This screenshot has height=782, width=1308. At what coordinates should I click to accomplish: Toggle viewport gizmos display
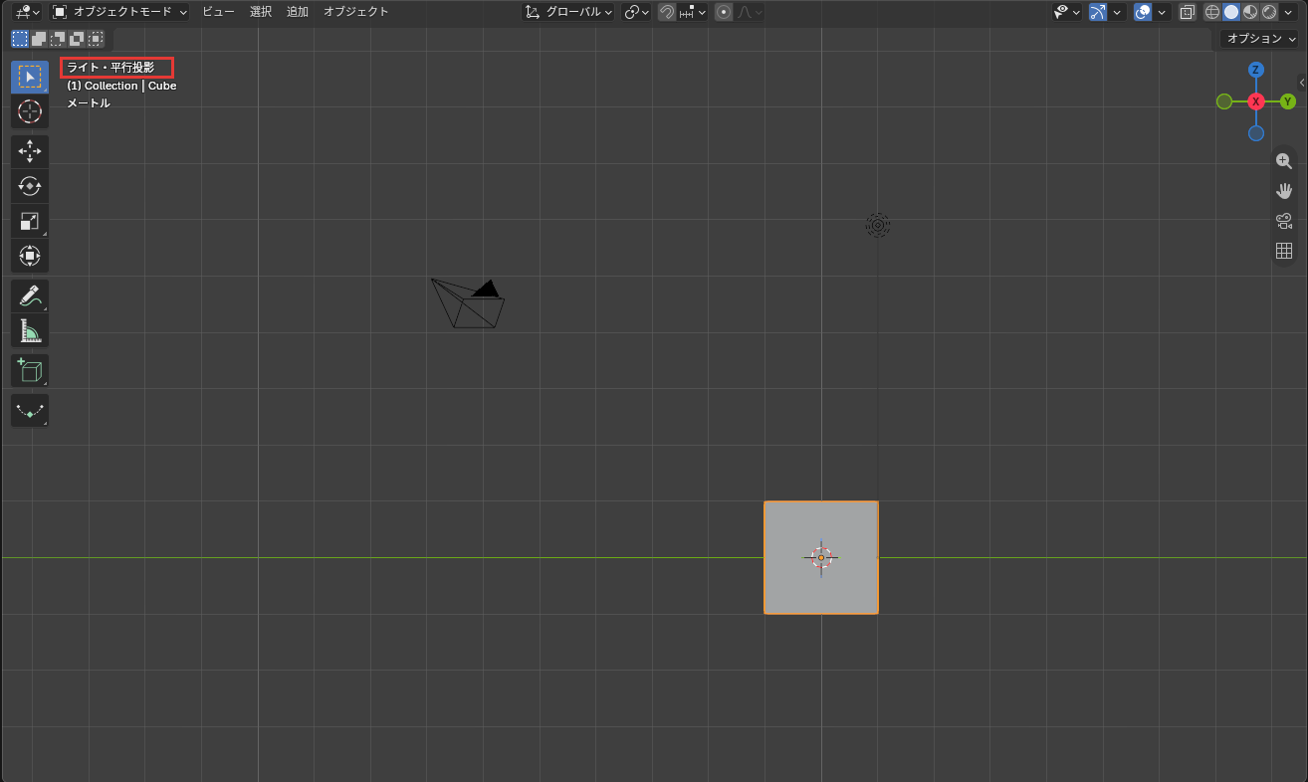[x=1098, y=12]
